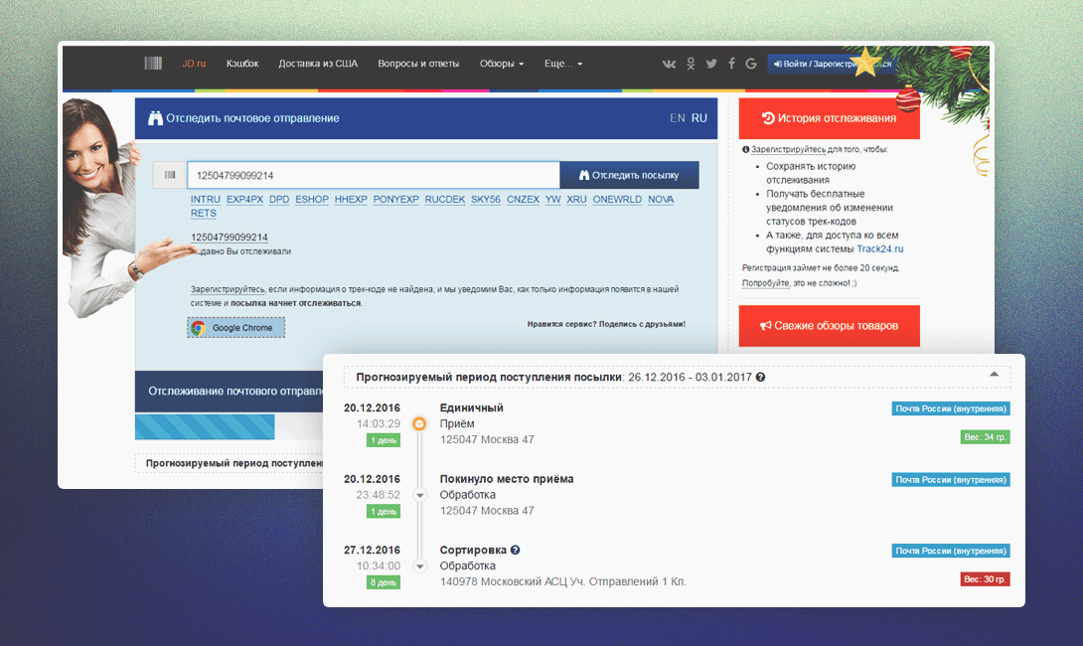Select the RUCDEK courier link
Screen dimensions: 1083x646
[x=444, y=200]
